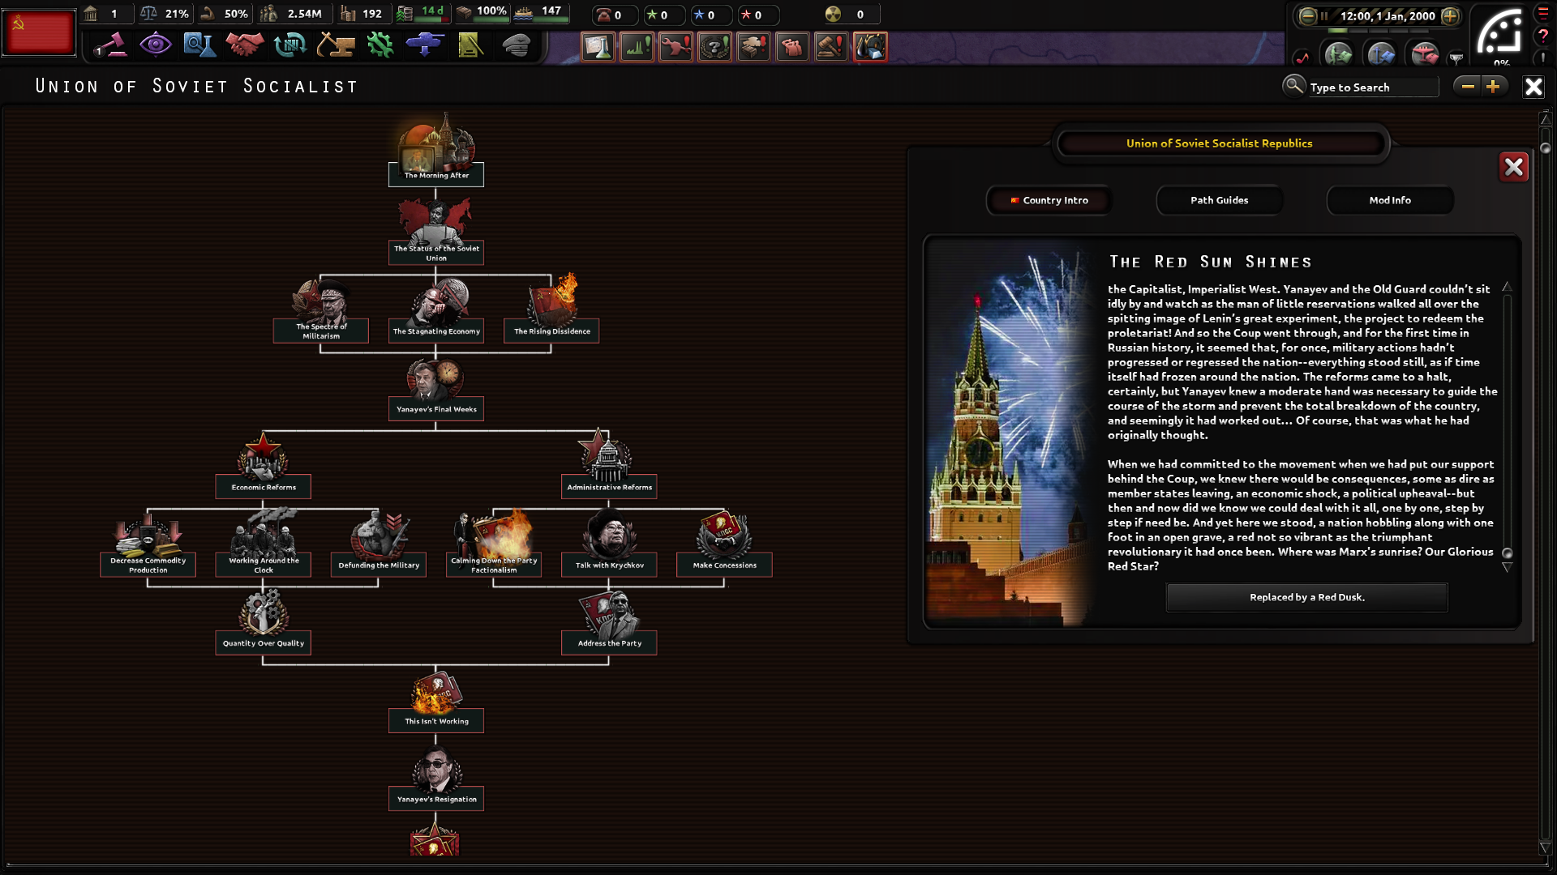Image resolution: width=1557 pixels, height=875 pixels.
Task: Open the construction crane icon
Action: (335, 45)
